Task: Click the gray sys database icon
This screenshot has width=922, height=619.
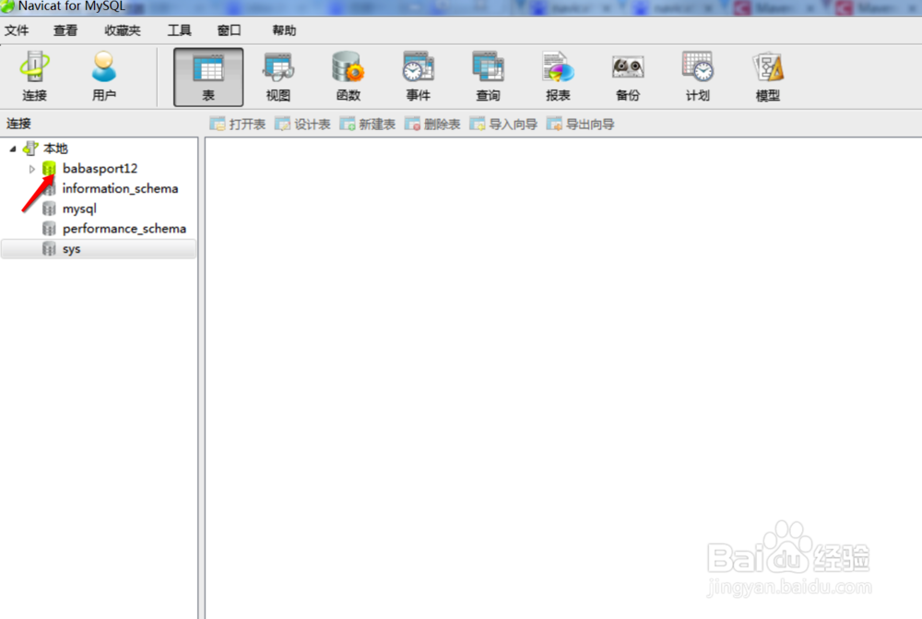Action: tap(49, 249)
